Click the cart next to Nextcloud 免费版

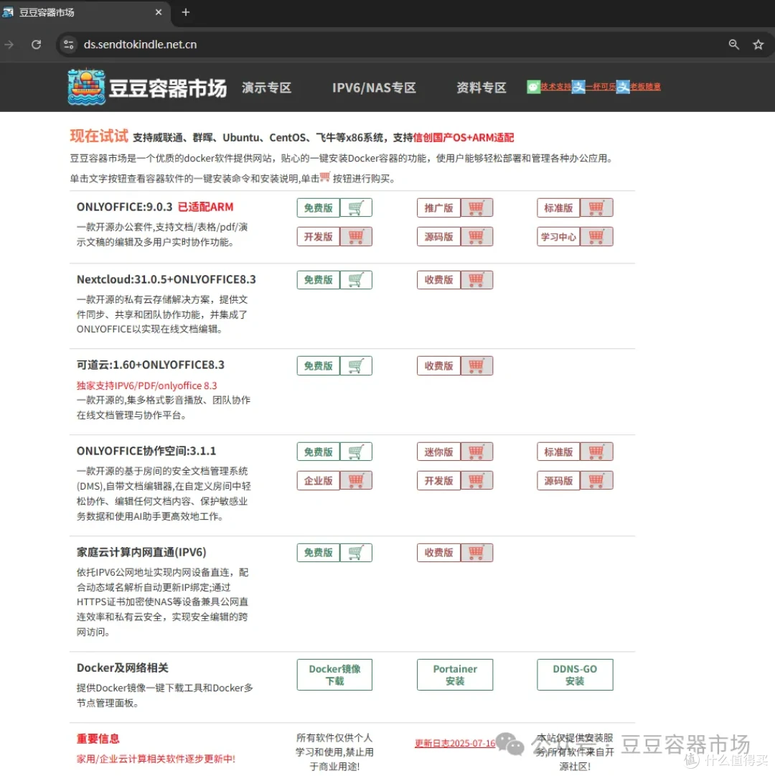tap(356, 280)
